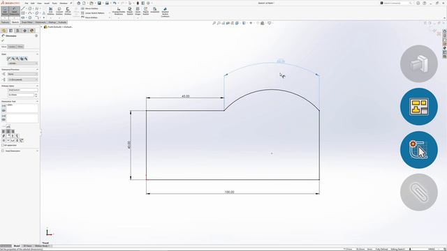
Task: Click the Offset Entities tool
Action: [x=68, y=11]
